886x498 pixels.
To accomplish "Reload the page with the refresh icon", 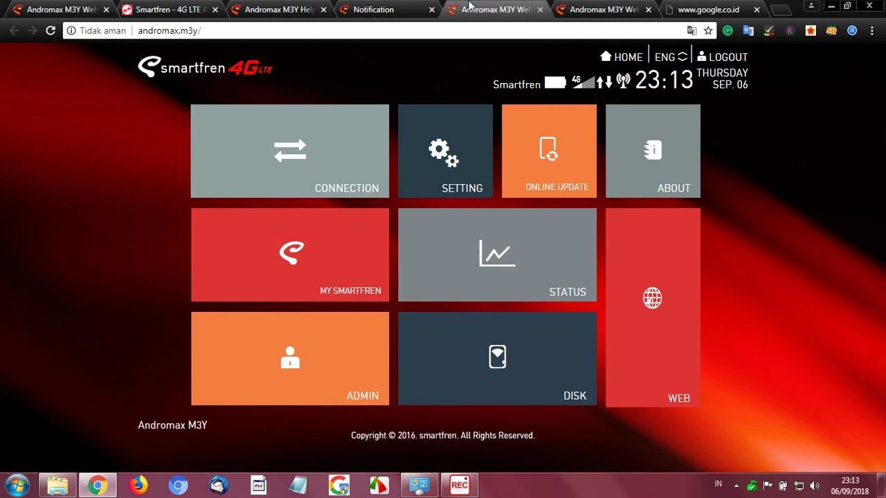I will (x=51, y=30).
